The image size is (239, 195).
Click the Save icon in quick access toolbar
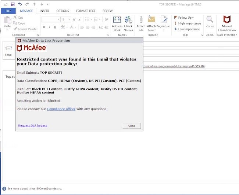[13, 4]
